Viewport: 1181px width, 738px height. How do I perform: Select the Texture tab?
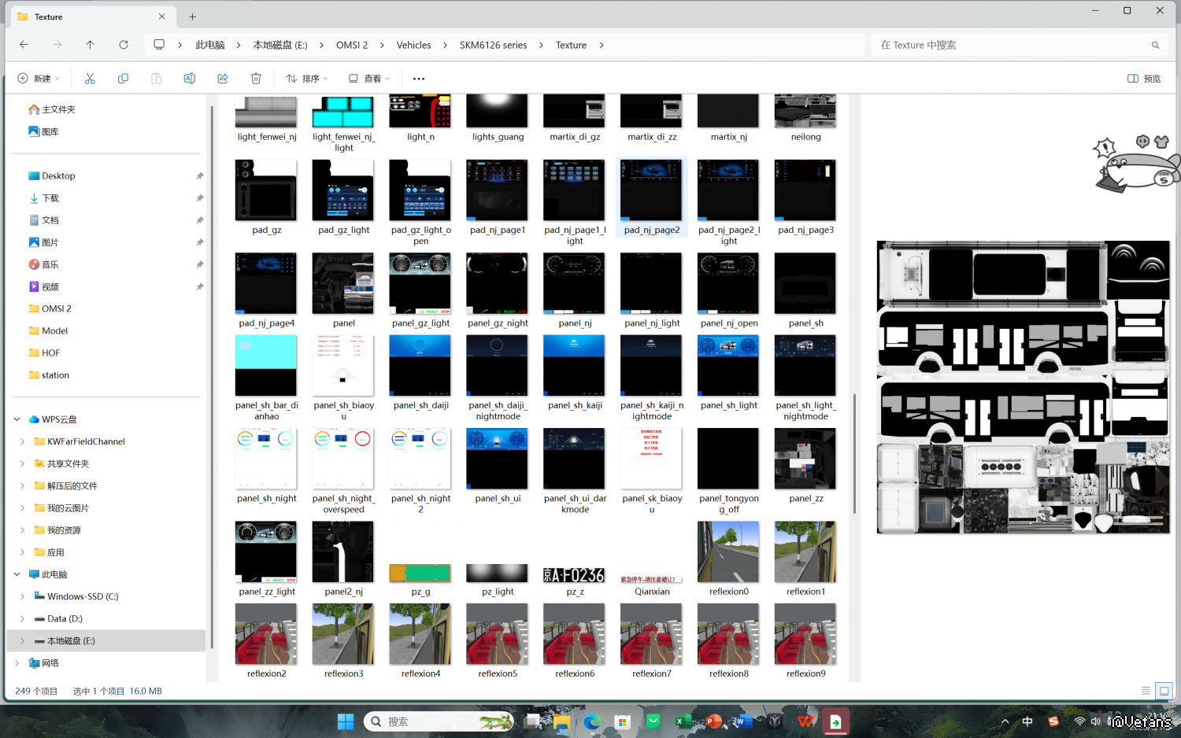pos(92,17)
